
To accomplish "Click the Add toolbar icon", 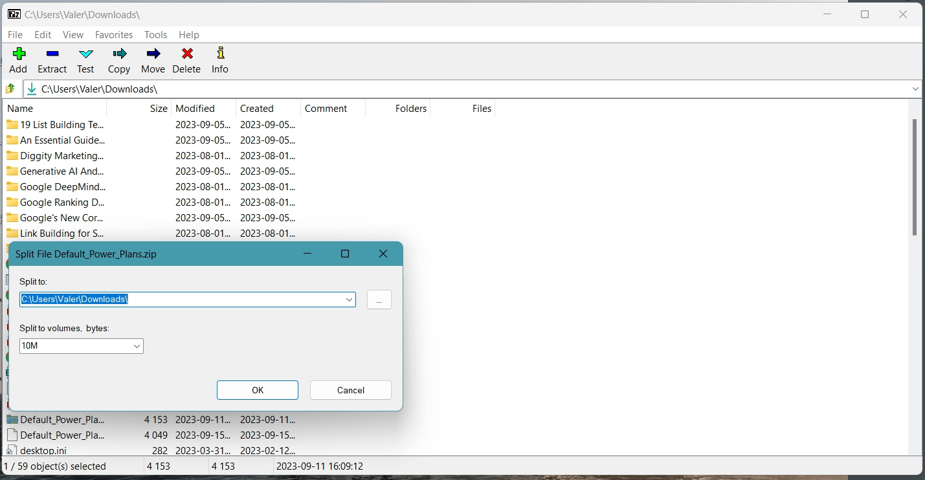I will point(18,54).
